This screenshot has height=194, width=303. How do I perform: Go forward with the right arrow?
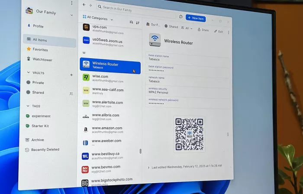pos(90,5)
